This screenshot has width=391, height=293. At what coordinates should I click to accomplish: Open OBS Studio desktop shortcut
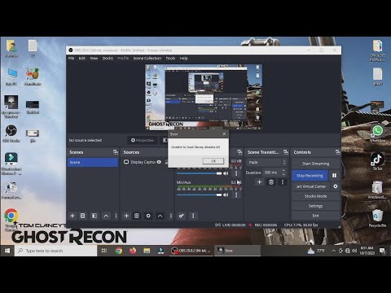[11, 133]
